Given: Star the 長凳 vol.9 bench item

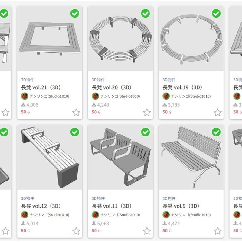Looking at the screenshot, I should click(x=217, y=231).
